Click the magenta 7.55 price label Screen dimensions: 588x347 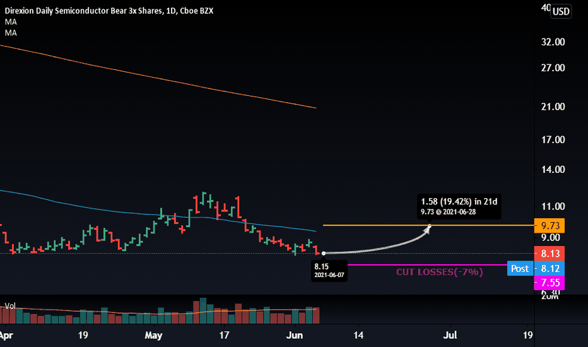[550, 283]
